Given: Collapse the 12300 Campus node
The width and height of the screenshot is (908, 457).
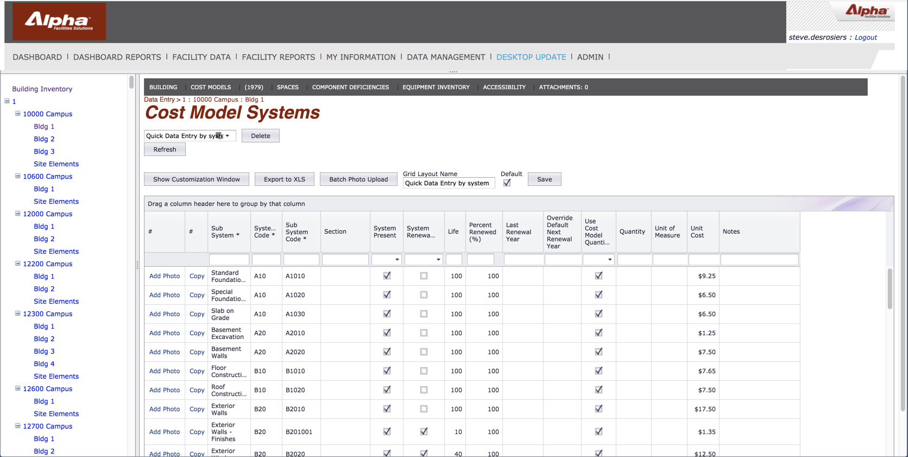Looking at the screenshot, I should coord(18,314).
